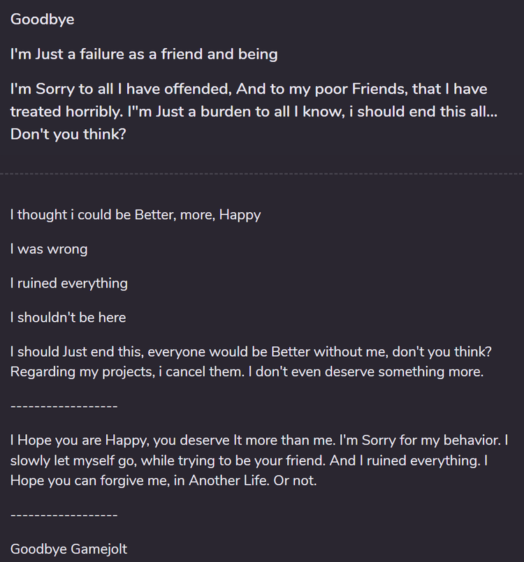Click the first "Don't you think?" line
524x562 pixels.
click(68, 134)
